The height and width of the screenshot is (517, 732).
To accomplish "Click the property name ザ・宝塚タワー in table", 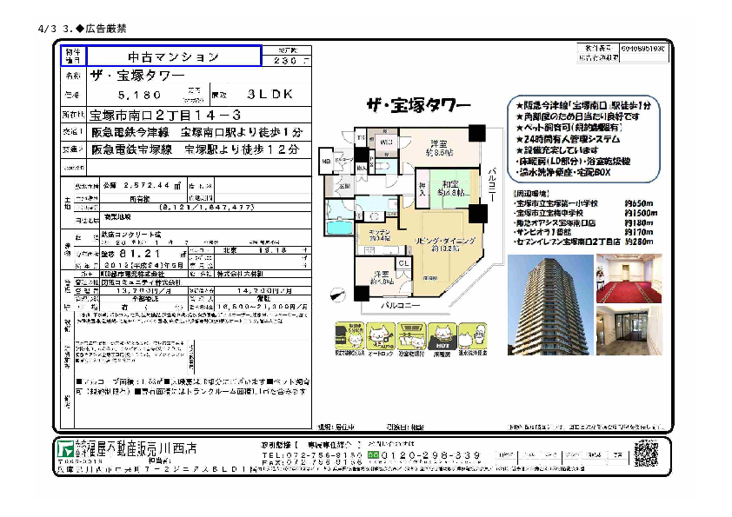I will point(139,76).
